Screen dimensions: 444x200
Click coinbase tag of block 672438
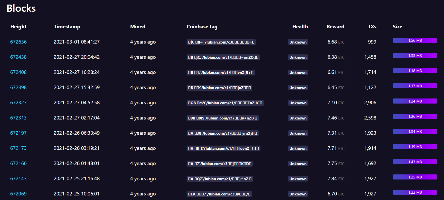(x=223, y=57)
